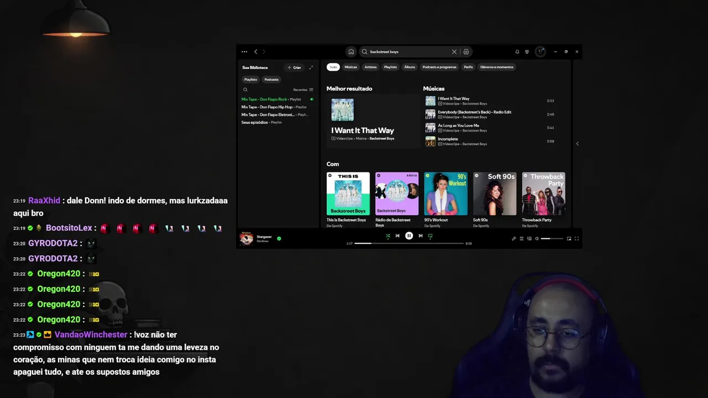Viewport: 708px width, 398px height.
Task: Expand library with the arrows icon
Action: (311, 67)
